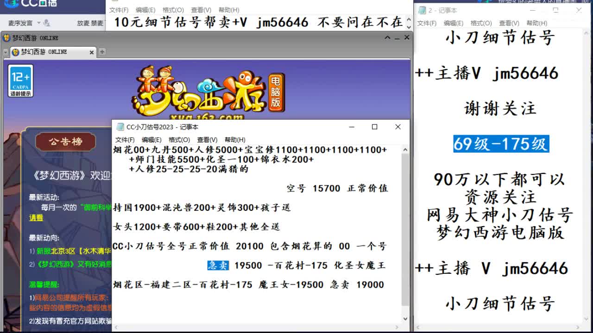Add a new tab with plus button
Screen dimensions: 593x333
[x=102, y=52]
